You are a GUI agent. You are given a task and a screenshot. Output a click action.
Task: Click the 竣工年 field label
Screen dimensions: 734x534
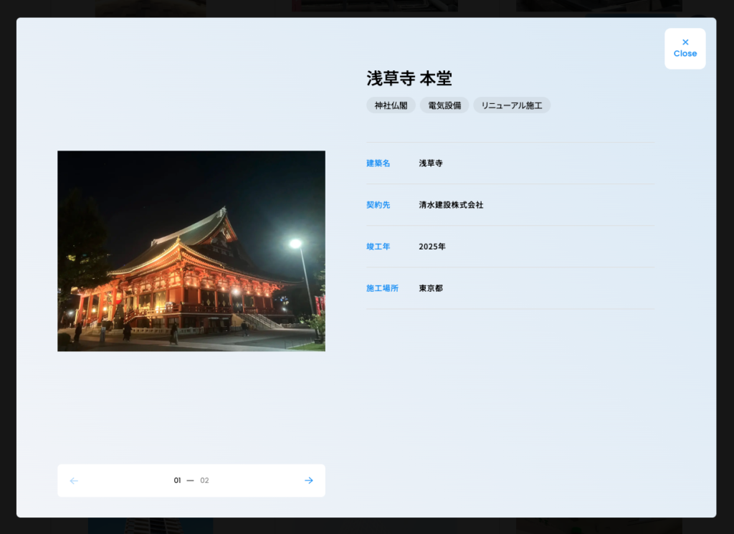pos(378,247)
